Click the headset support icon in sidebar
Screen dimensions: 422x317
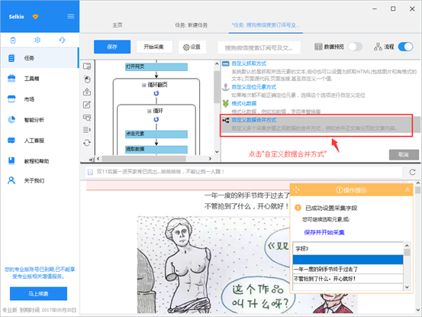[x=62, y=40]
